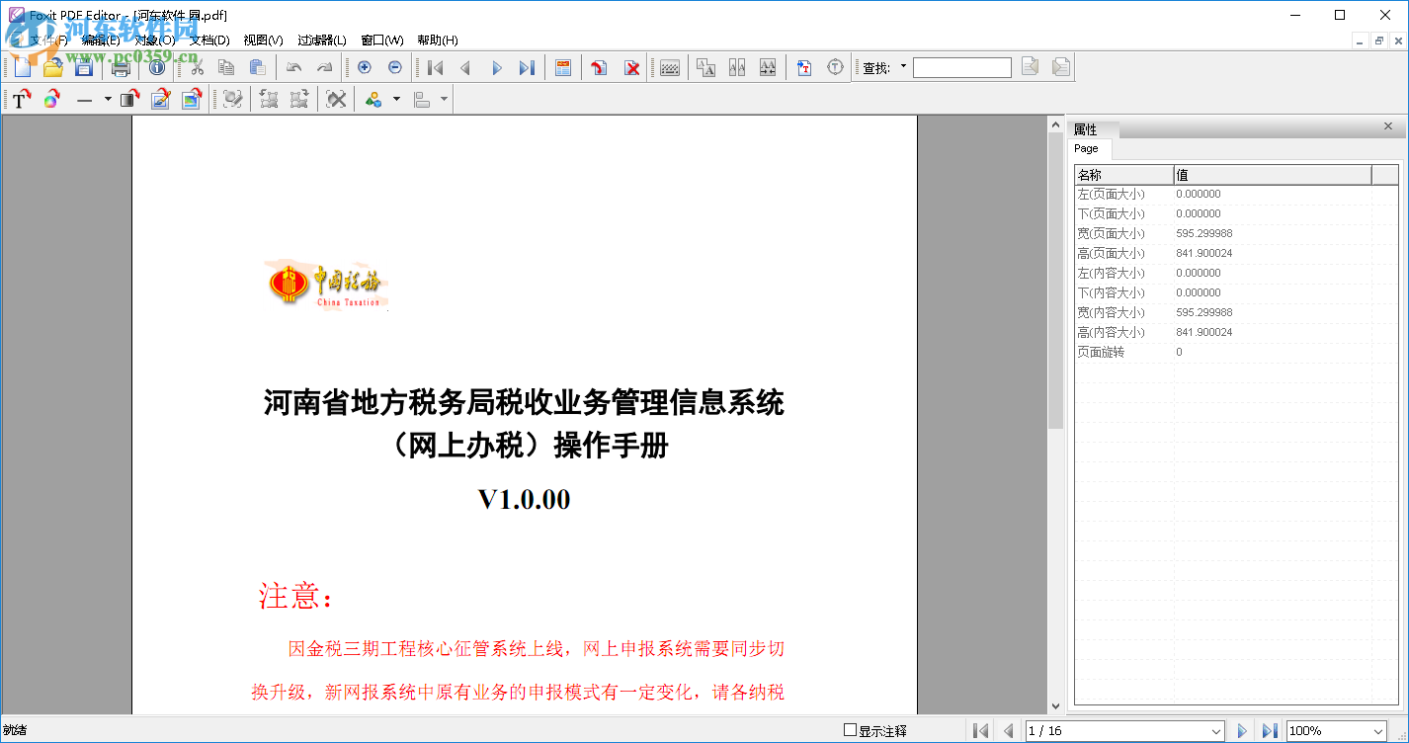Open the zoom level 100% dropdown

(x=1375, y=730)
